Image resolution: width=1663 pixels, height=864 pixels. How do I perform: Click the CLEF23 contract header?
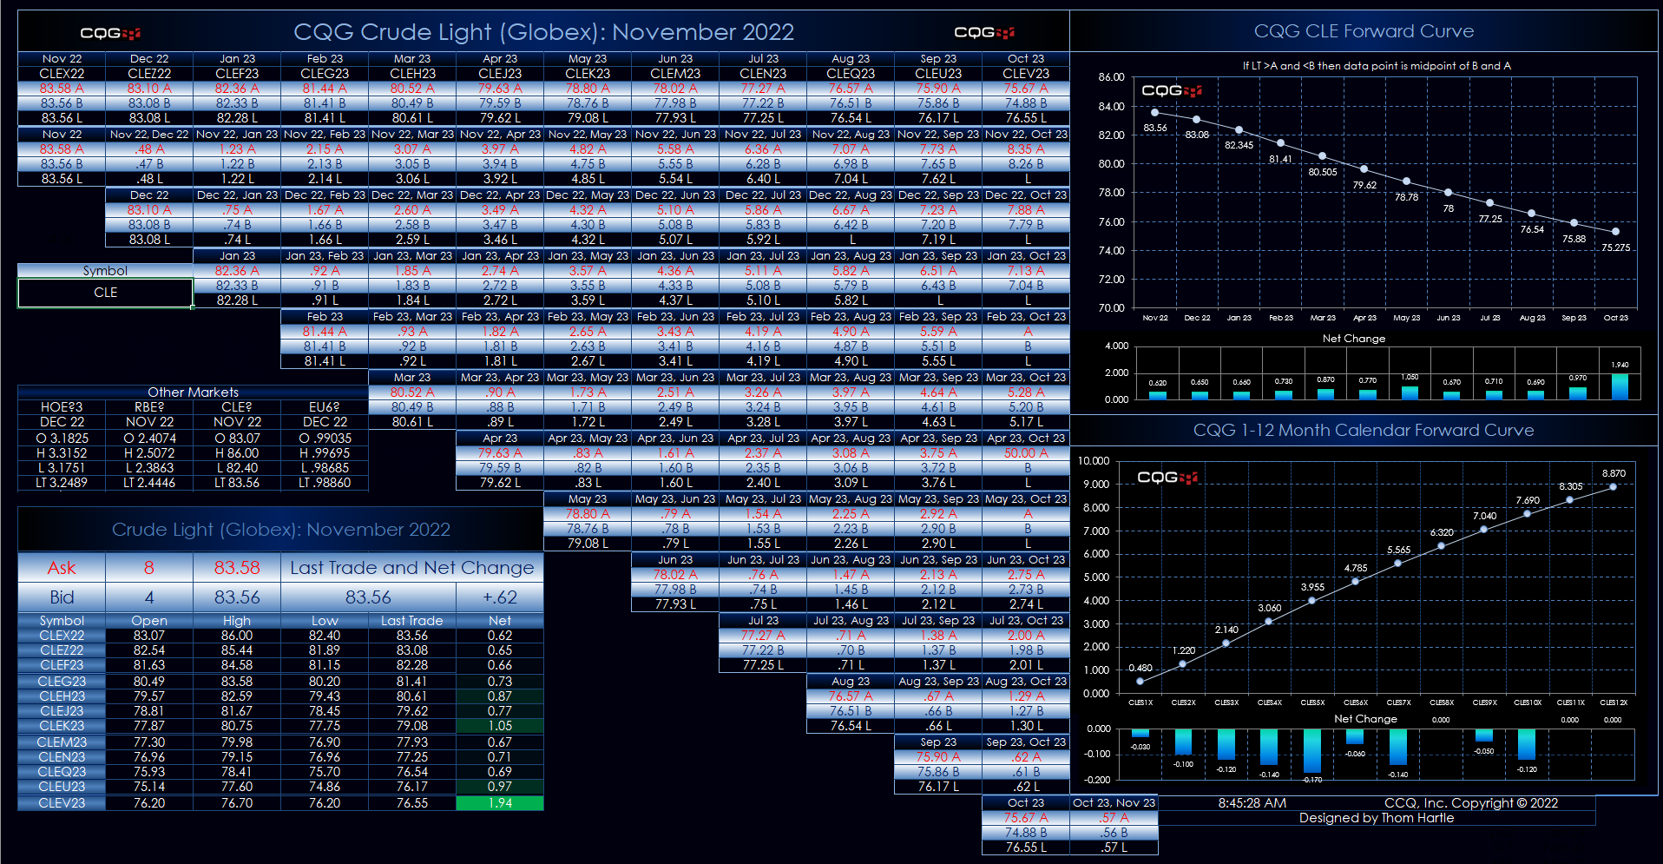click(x=237, y=74)
